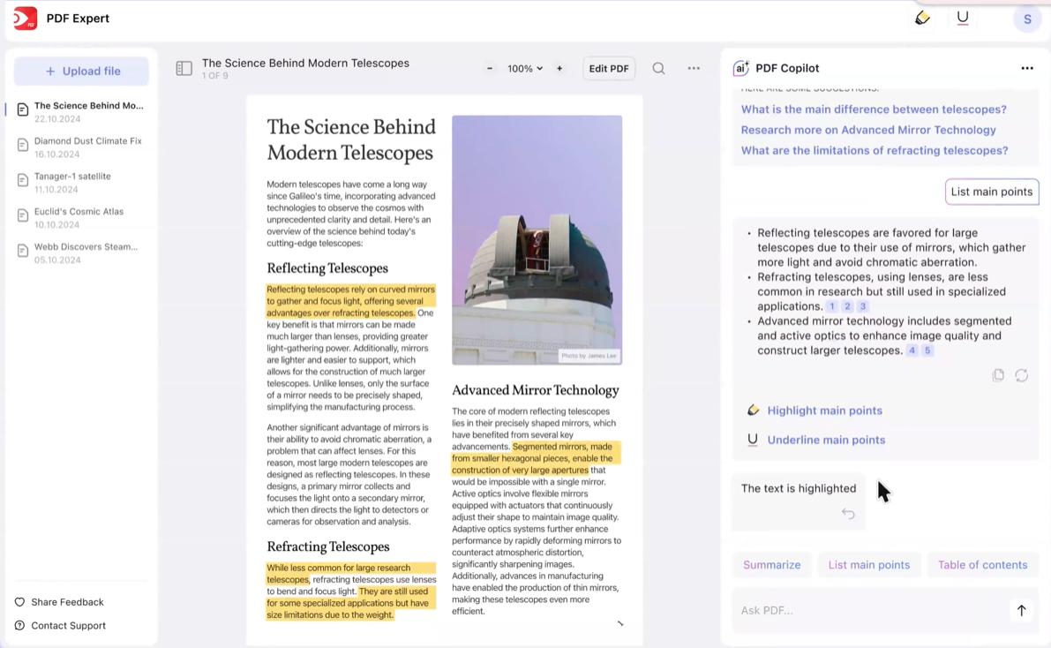The height and width of the screenshot is (648, 1051).
Task: Click List main points quick action button
Action: click(868, 565)
